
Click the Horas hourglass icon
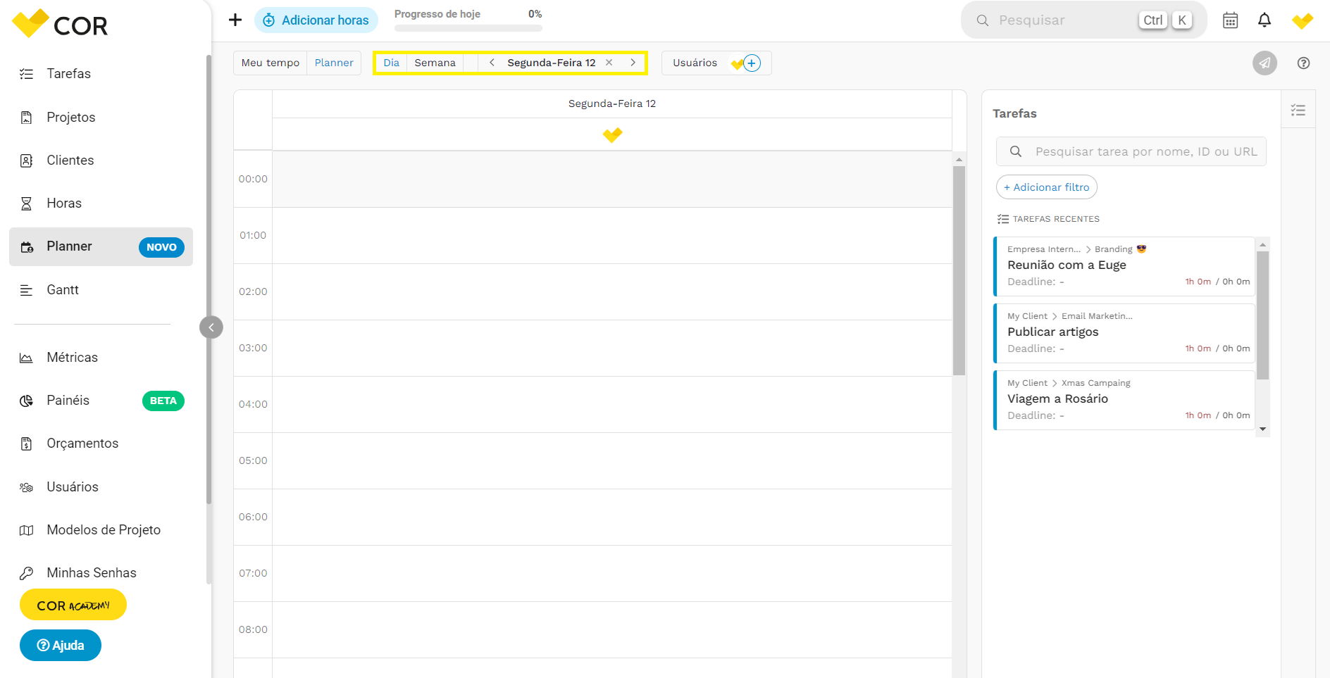tap(26, 203)
